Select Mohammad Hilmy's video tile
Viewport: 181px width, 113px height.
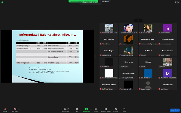point(109,28)
